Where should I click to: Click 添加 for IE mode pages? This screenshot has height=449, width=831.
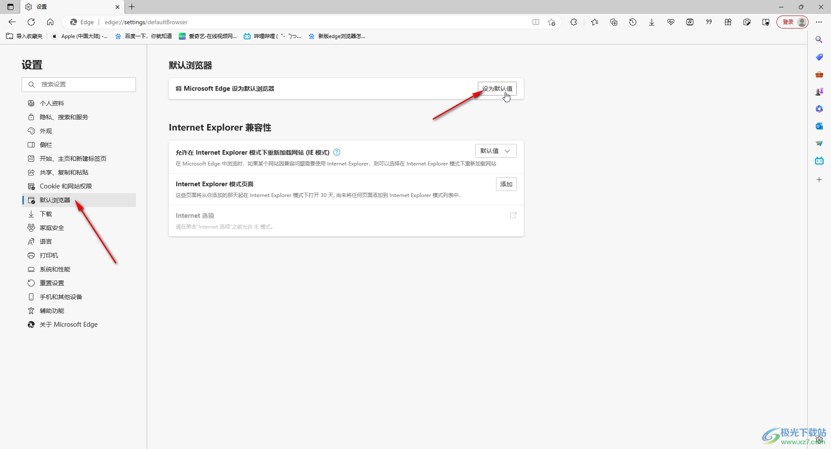click(x=506, y=184)
